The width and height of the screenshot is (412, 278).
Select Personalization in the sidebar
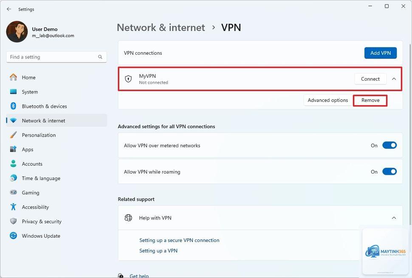click(x=56, y=135)
